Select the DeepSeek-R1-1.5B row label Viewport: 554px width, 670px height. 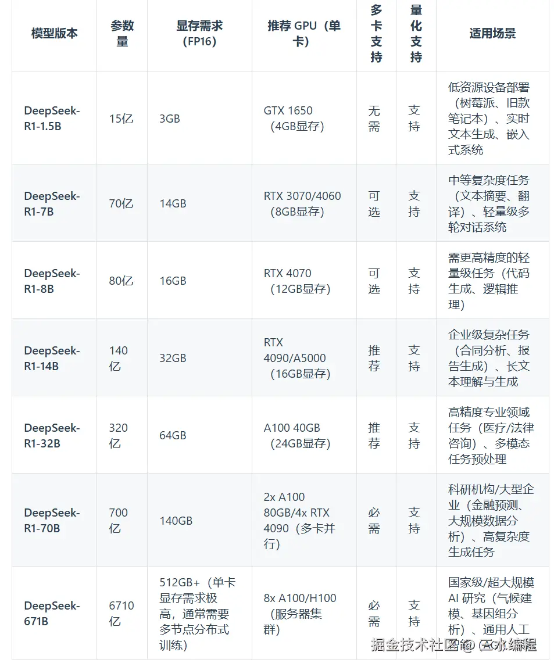click(x=52, y=118)
